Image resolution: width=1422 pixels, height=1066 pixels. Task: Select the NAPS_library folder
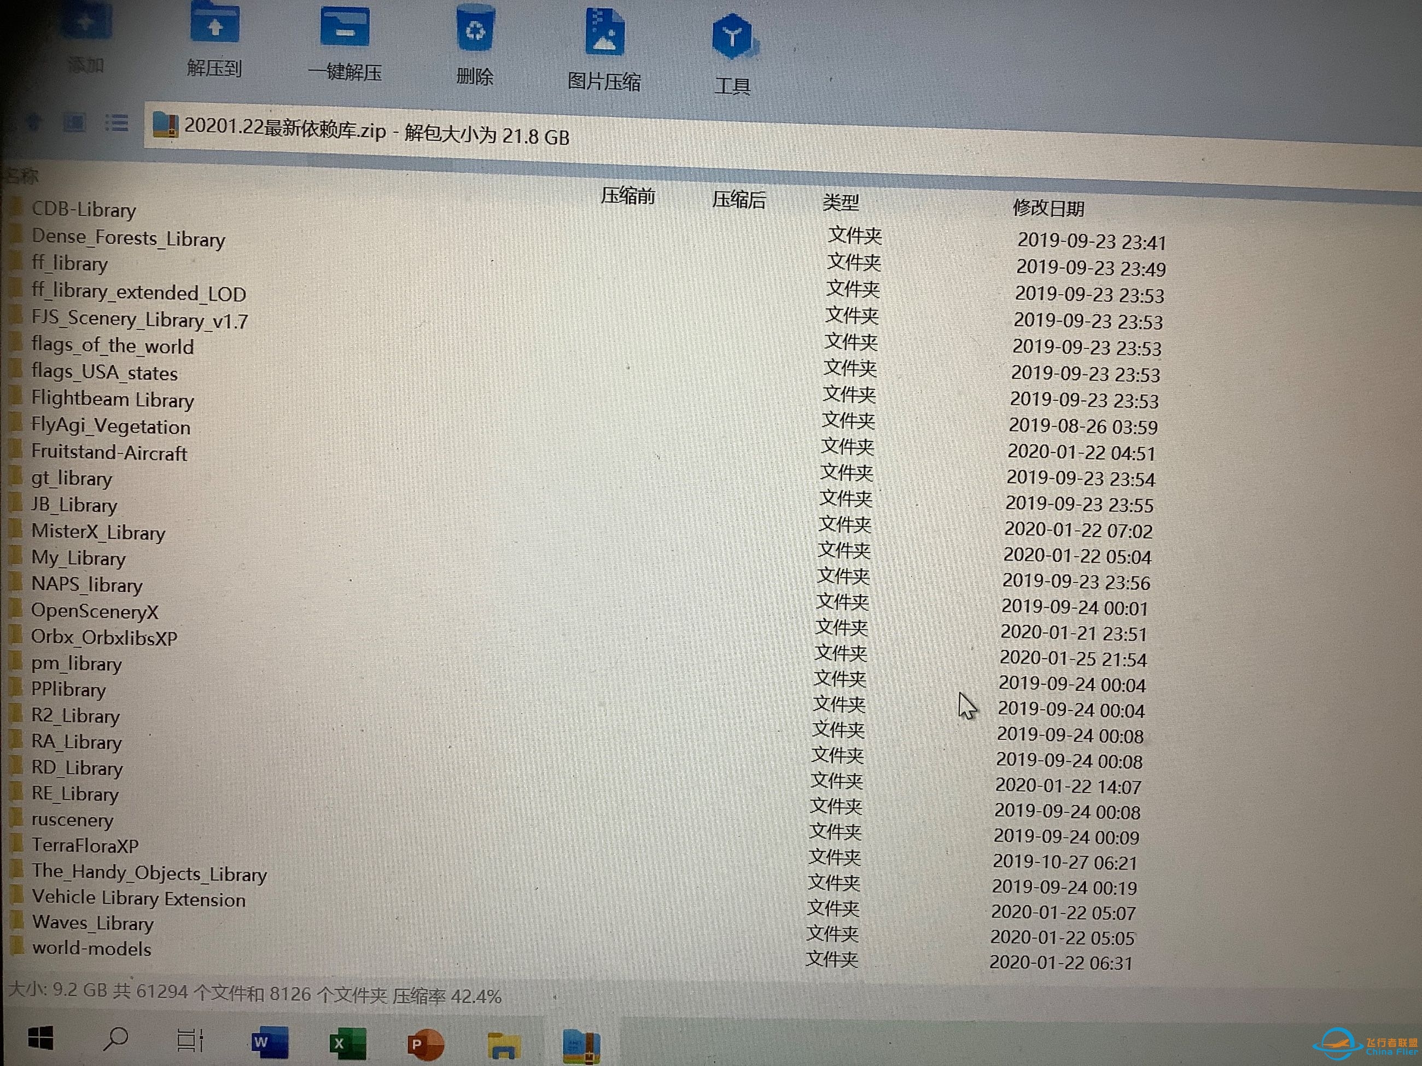(x=87, y=585)
